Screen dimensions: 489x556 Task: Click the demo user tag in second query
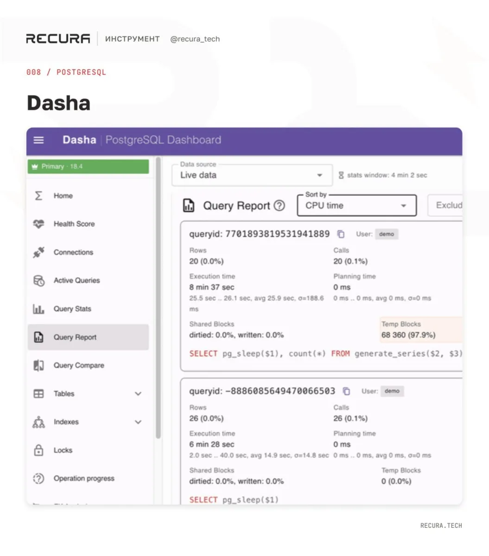click(392, 391)
